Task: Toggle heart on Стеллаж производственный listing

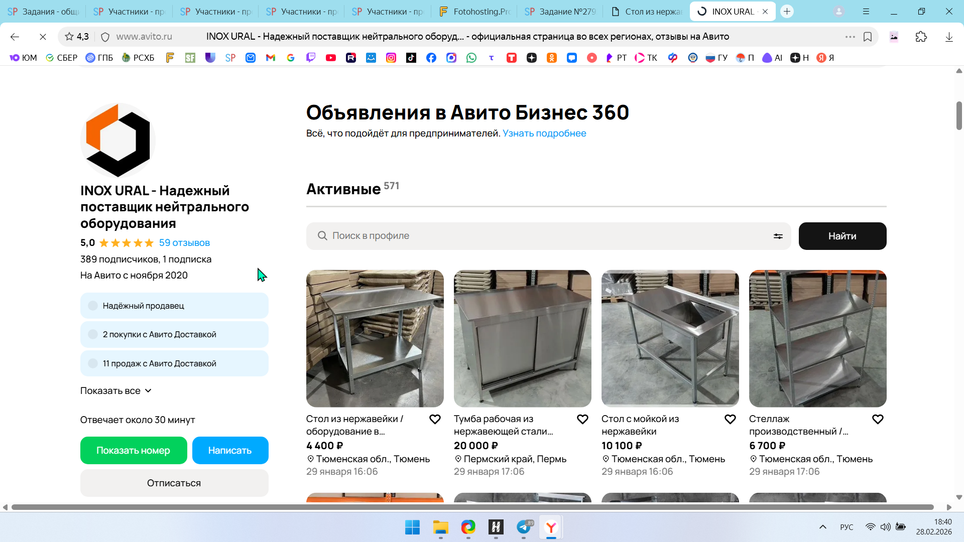Action: pyautogui.click(x=878, y=419)
